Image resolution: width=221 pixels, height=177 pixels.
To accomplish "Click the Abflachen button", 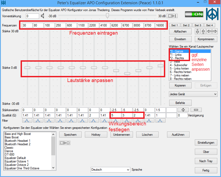I will point(180,31).
